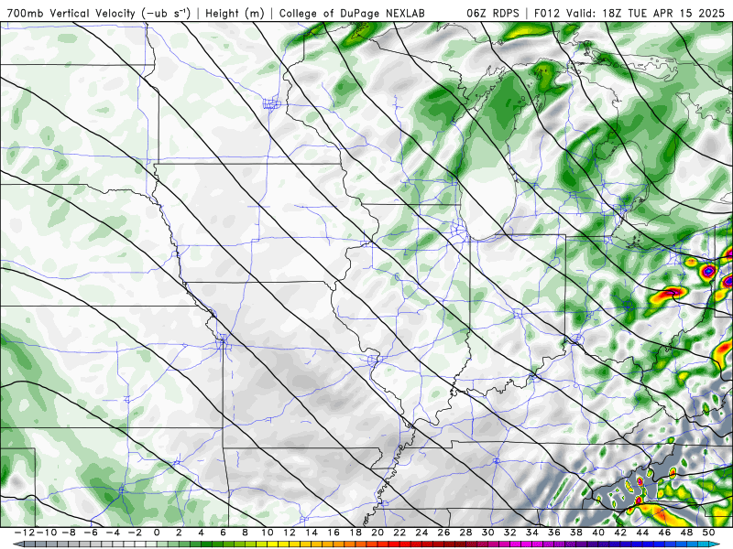Click the '50' color scale label
This screenshot has width=733, height=549.
coord(708,533)
